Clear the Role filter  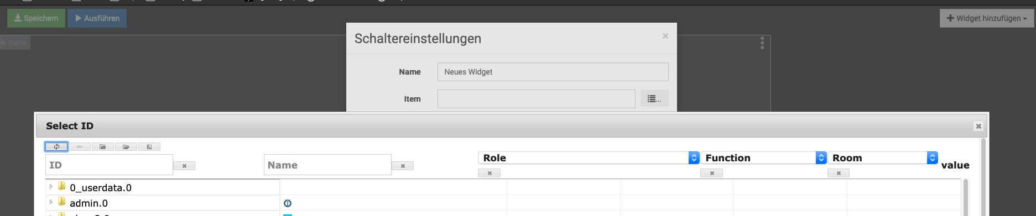click(x=490, y=173)
